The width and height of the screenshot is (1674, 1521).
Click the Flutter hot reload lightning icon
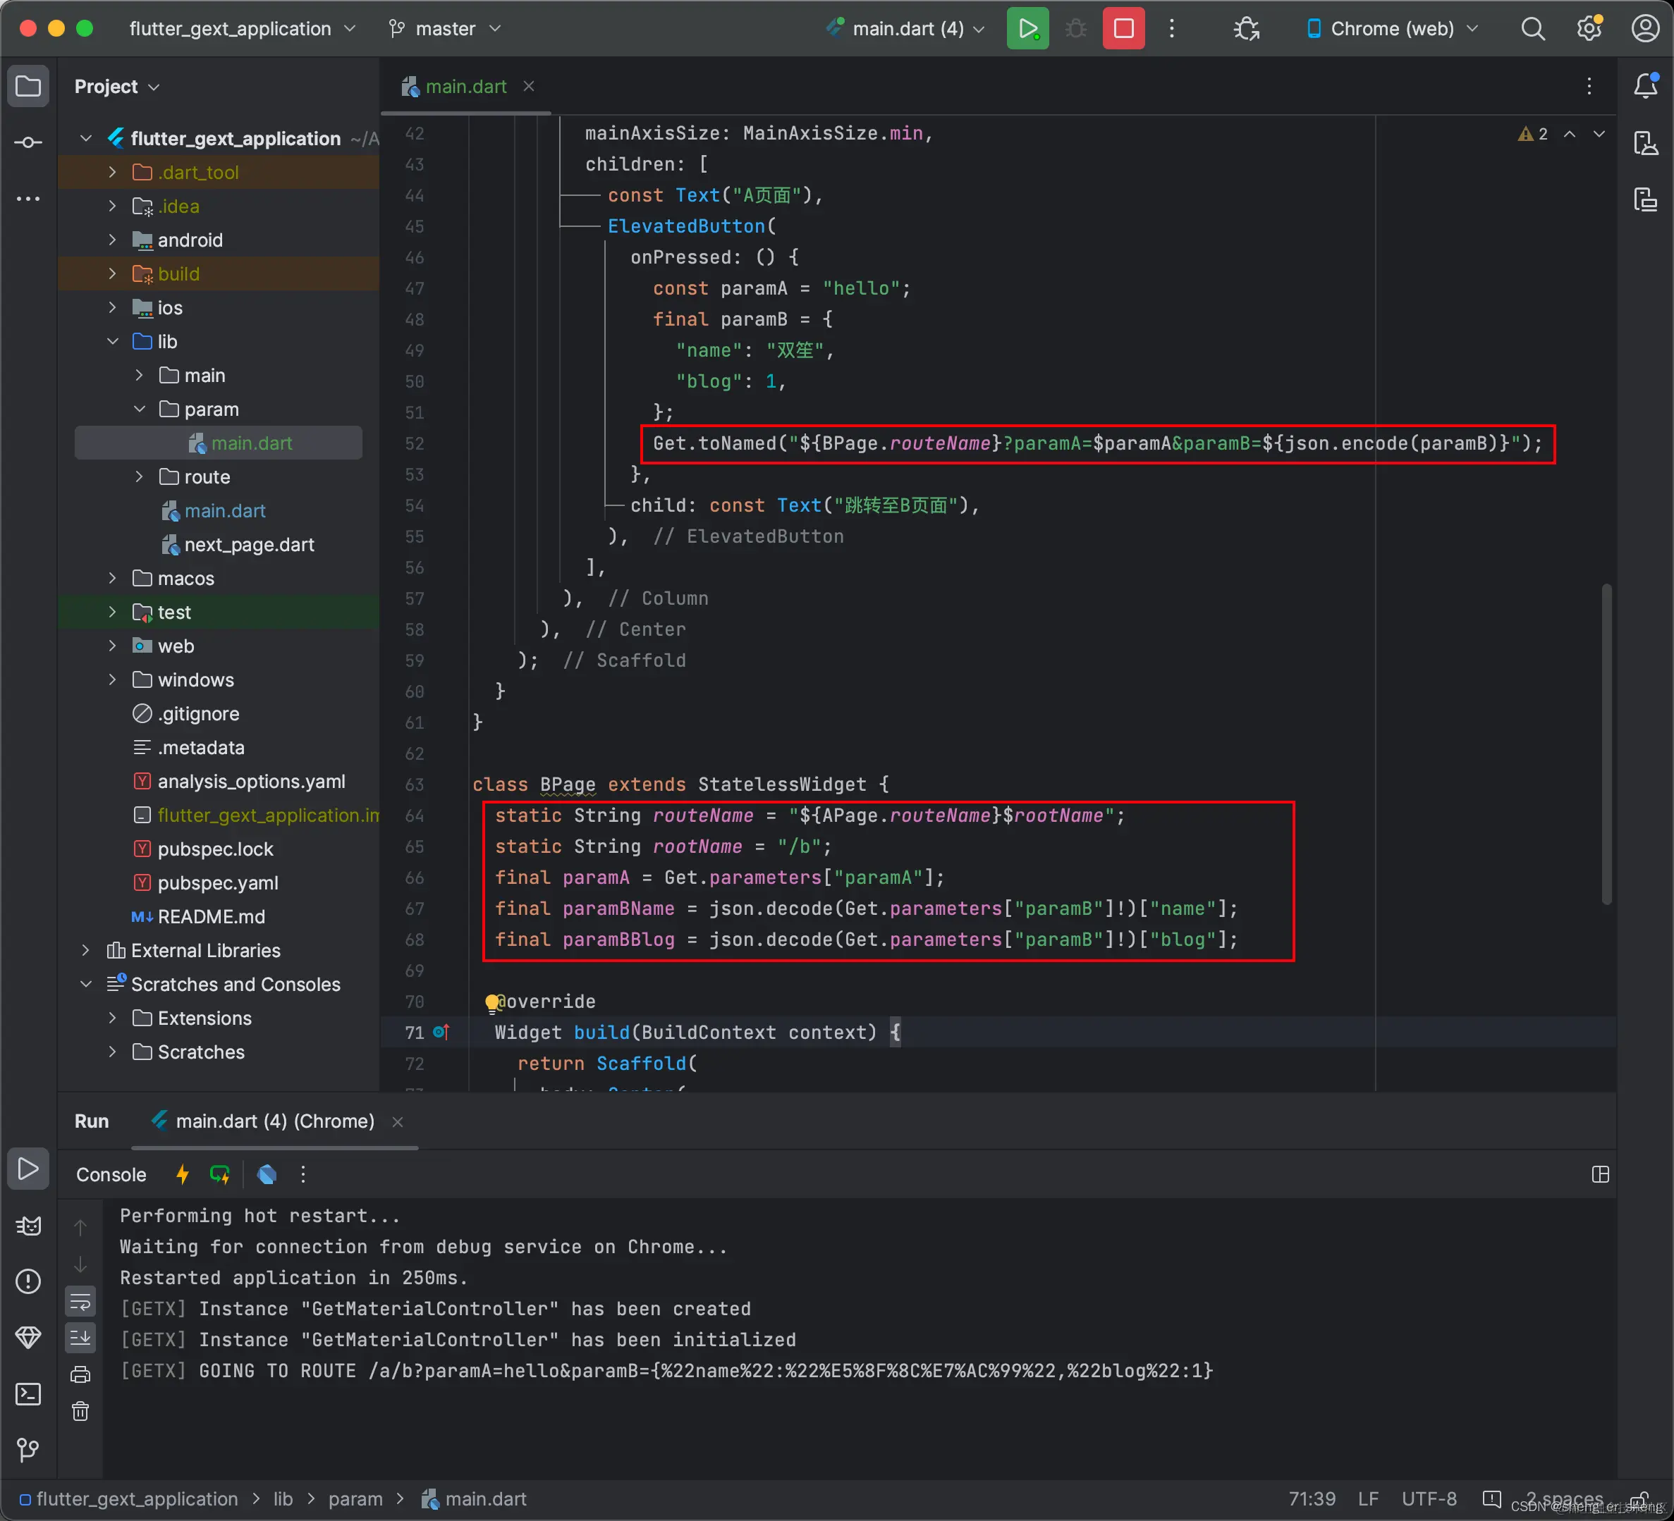183,1174
